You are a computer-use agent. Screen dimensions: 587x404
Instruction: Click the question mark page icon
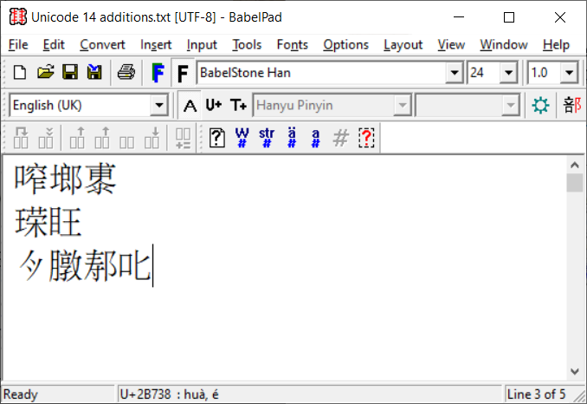(217, 138)
